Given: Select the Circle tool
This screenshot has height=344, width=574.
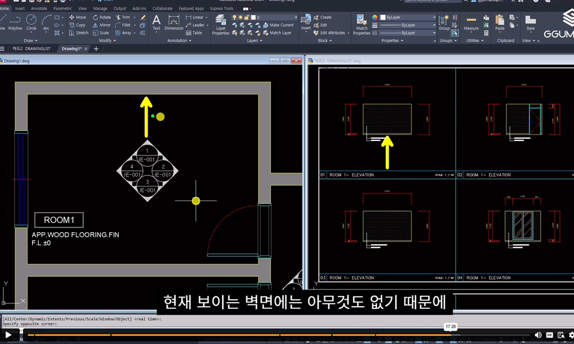Looking at the screenshot, I should coord(31,23).
